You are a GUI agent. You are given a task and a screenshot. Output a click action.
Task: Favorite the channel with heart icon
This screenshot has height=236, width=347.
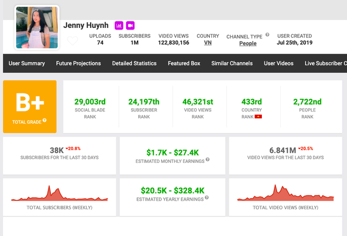coord(73,40)
